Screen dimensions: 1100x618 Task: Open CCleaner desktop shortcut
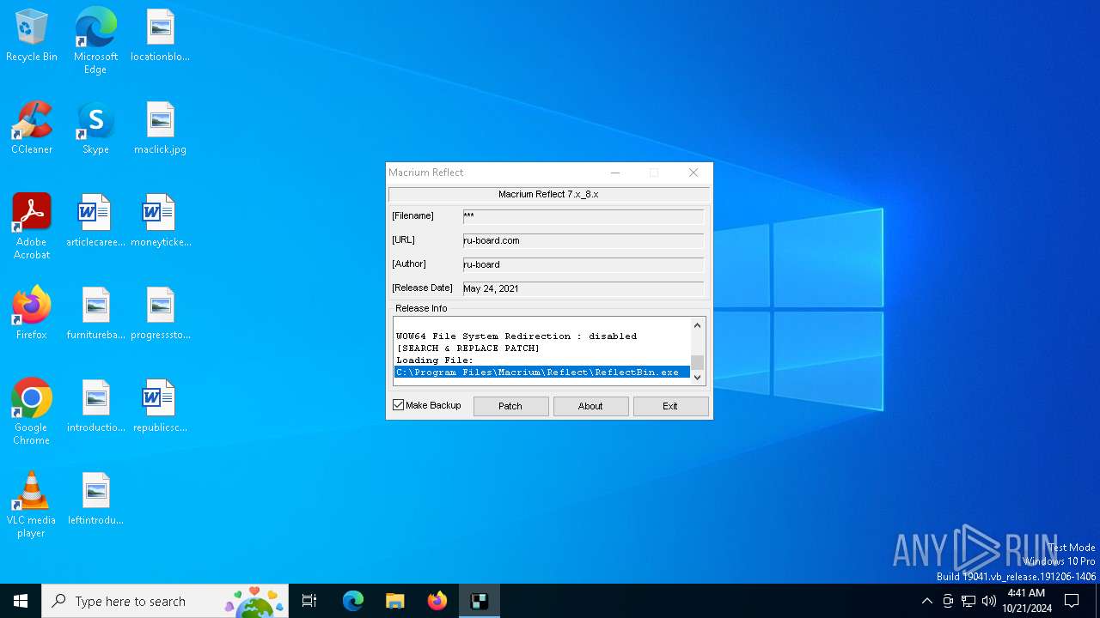pos(32,129)
